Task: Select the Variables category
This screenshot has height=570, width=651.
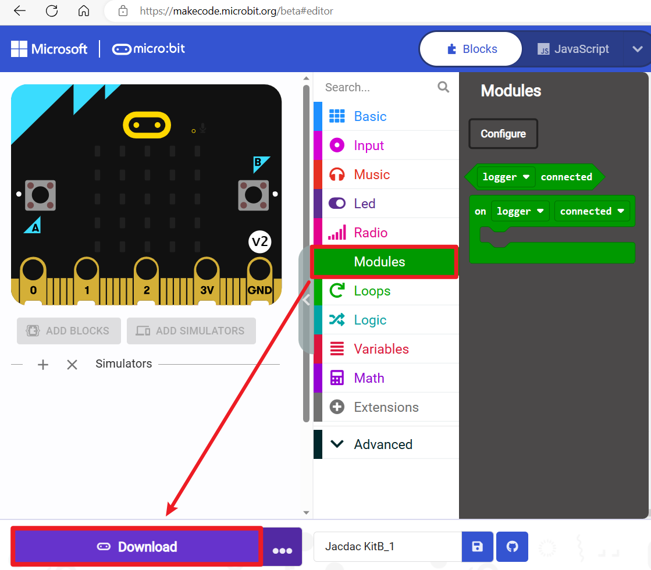Action: pyautogui.click(x=381, y=349)
